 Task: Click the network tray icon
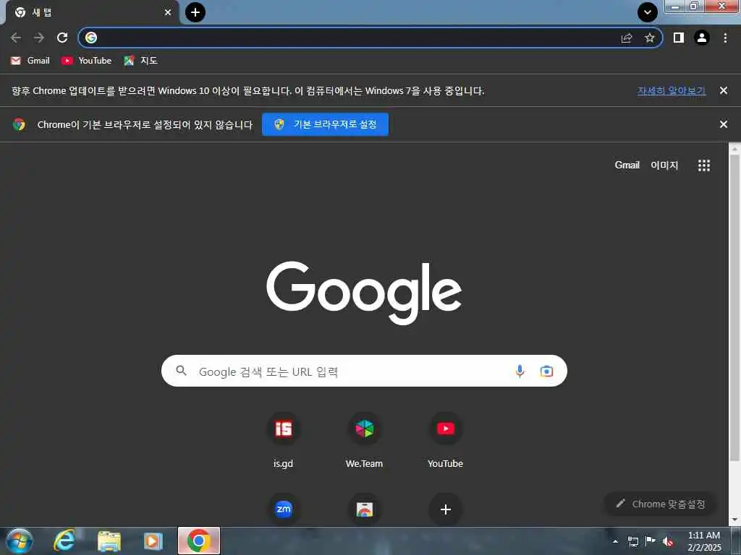(632, 541)
